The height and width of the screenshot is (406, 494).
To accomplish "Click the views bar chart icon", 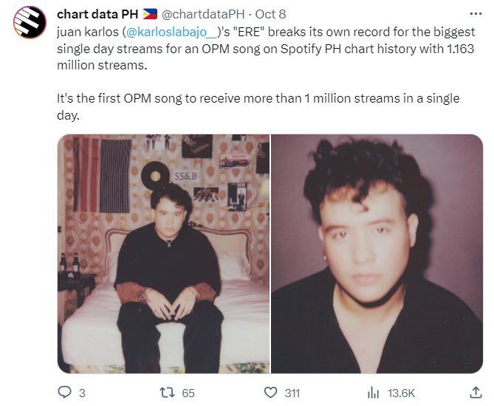I will tap(374, 393).
